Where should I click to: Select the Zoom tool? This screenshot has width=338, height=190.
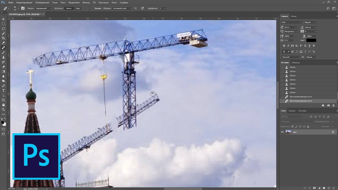pos(3,110)
